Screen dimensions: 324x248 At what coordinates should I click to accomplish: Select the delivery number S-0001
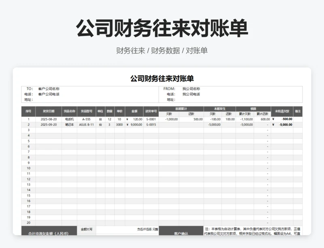[151, 119]
